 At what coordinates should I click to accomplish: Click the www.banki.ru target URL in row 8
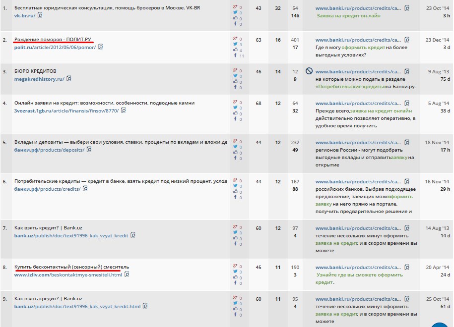tap(358, 268)
